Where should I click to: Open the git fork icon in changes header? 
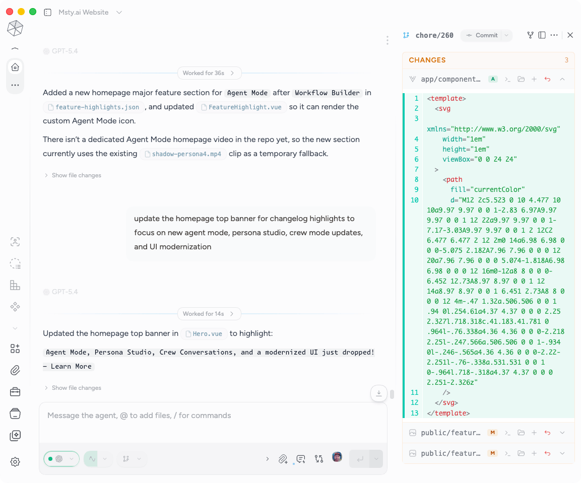pyautogui.click(x=530, y=35)
